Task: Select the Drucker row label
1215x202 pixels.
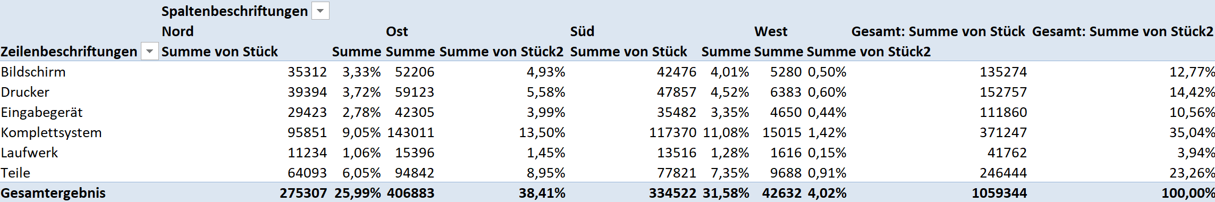Action: (x=25, y=92)
